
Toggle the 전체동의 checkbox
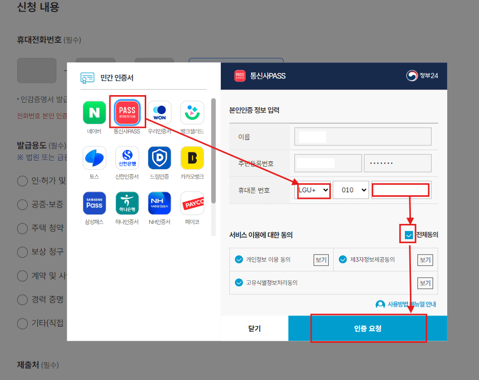pos(408,235)
